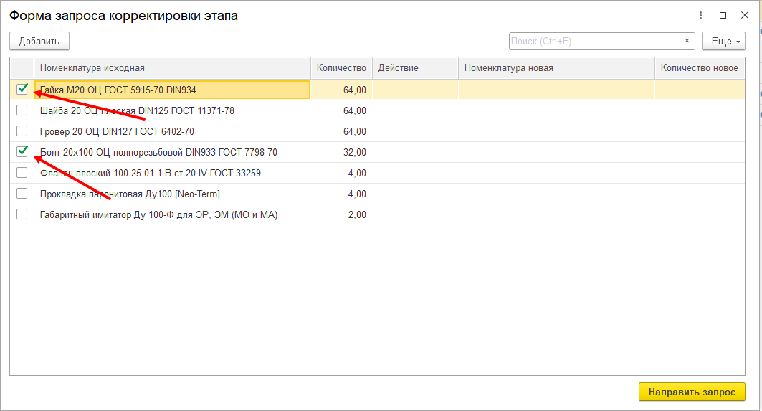Uncheck the Болт 20х100 ОЦ row checkbox

(22, 152)
